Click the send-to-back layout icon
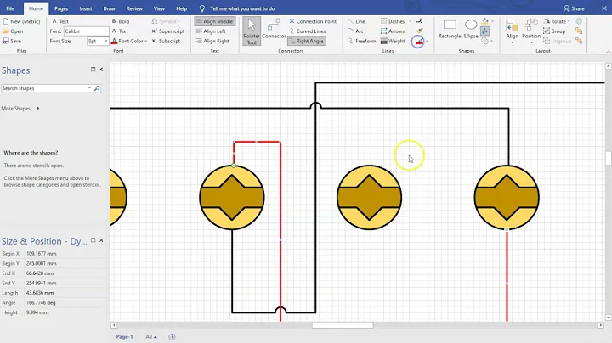 click(x=579, y=41)
